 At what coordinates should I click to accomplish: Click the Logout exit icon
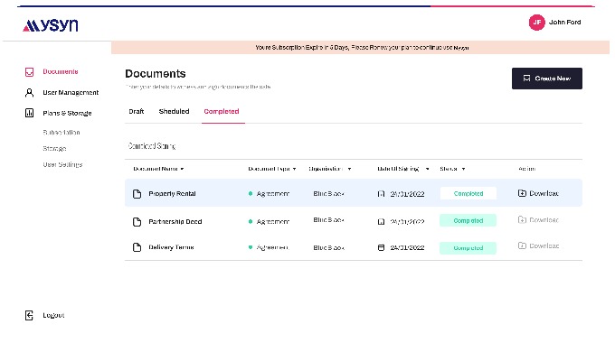click(x=30, y=315)
